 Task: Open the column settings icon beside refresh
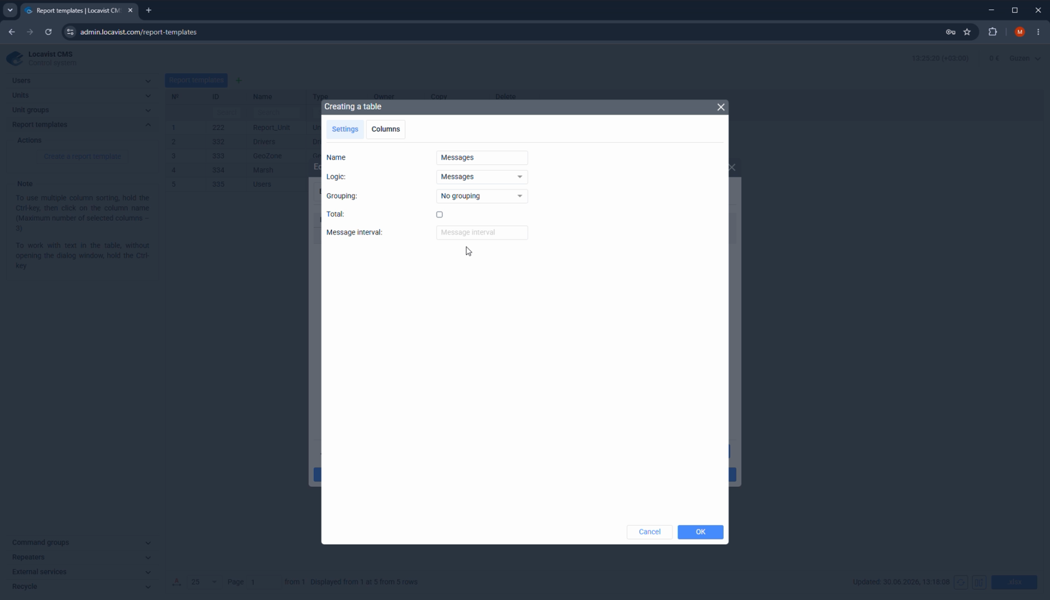[979, 582]
